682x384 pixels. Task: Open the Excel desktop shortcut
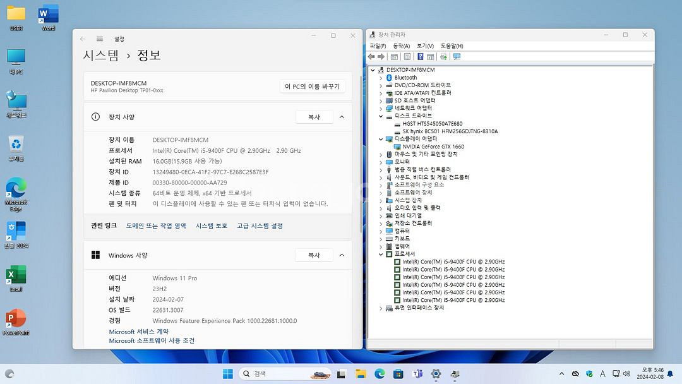click(x=16, y=279)
